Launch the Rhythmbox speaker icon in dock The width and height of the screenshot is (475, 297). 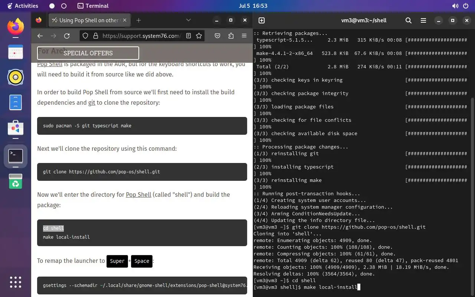click(16, 77)
